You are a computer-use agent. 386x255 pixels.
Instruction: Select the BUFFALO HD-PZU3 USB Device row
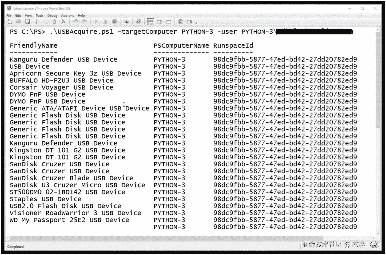183,81
